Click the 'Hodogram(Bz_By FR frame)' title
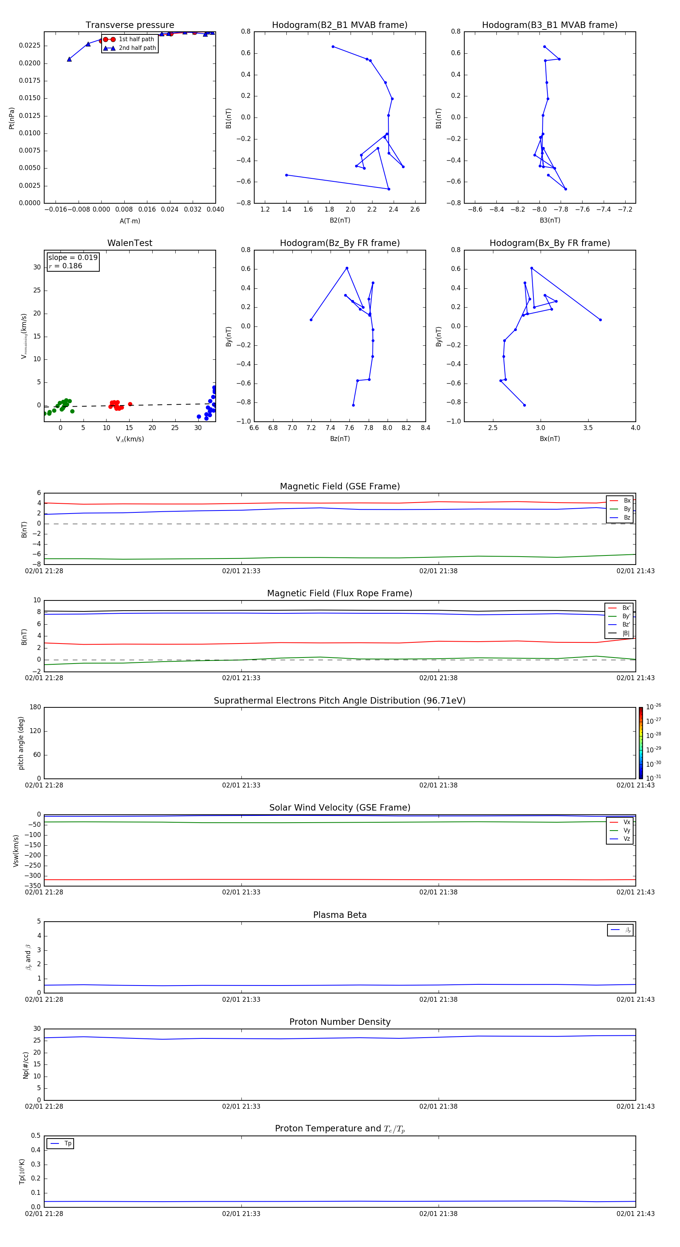This screenshot has height=1247, width=680. click(x=340, y=243)
